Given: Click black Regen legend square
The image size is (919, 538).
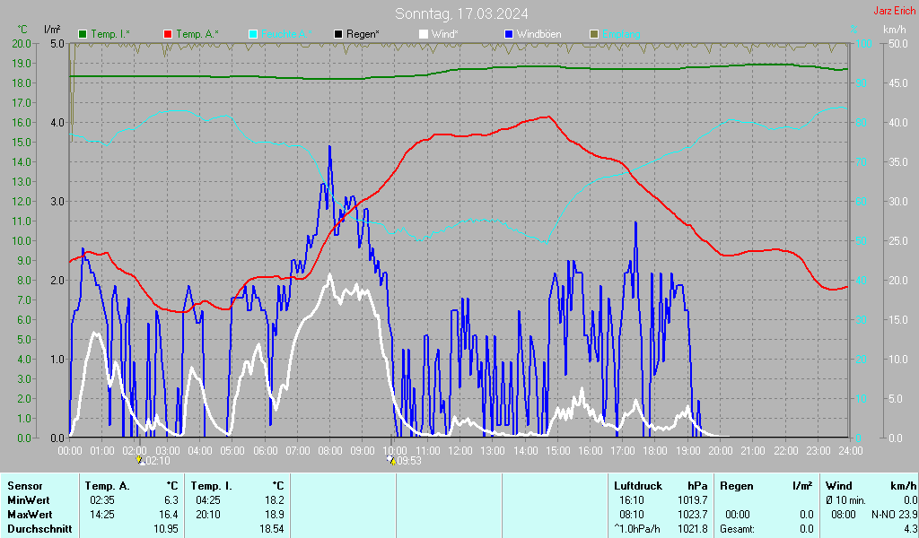Looking at the screenshot, I should 338,34.
